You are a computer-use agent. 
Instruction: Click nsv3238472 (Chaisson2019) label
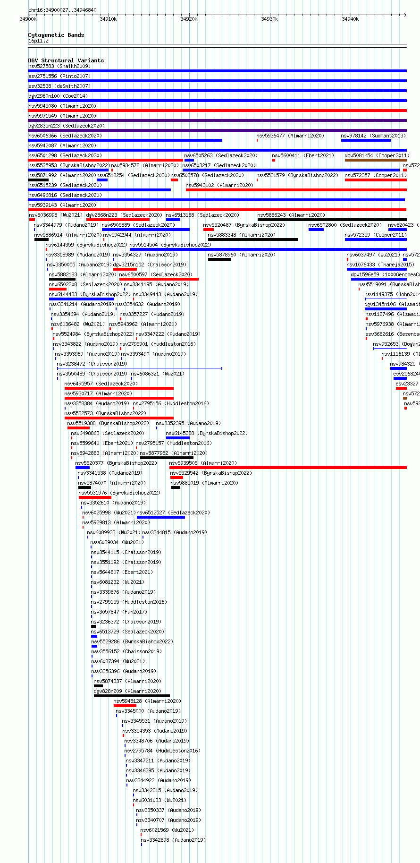92,364
